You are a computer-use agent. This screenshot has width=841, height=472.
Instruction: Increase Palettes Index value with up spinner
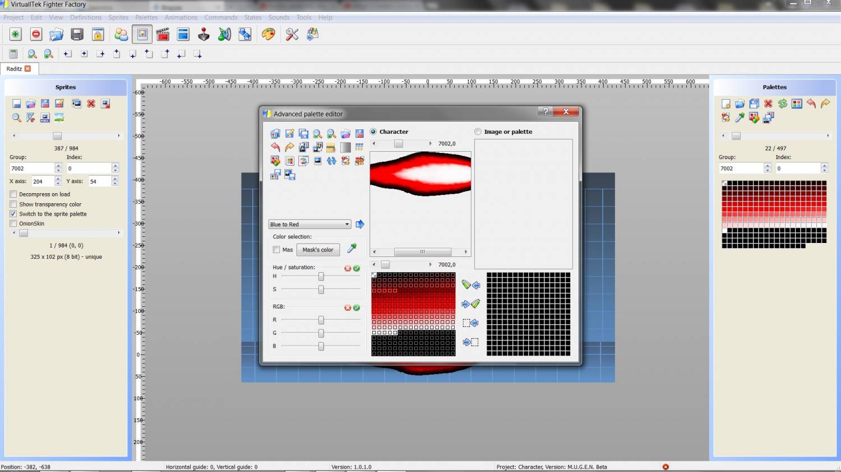(x=824, y=166)
